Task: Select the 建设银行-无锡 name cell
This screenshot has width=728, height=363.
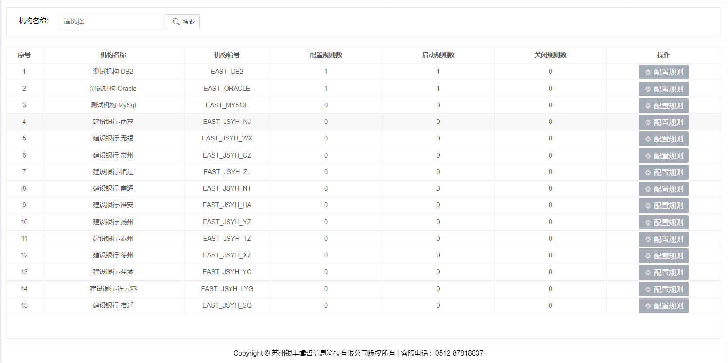Action: [113, 138]
